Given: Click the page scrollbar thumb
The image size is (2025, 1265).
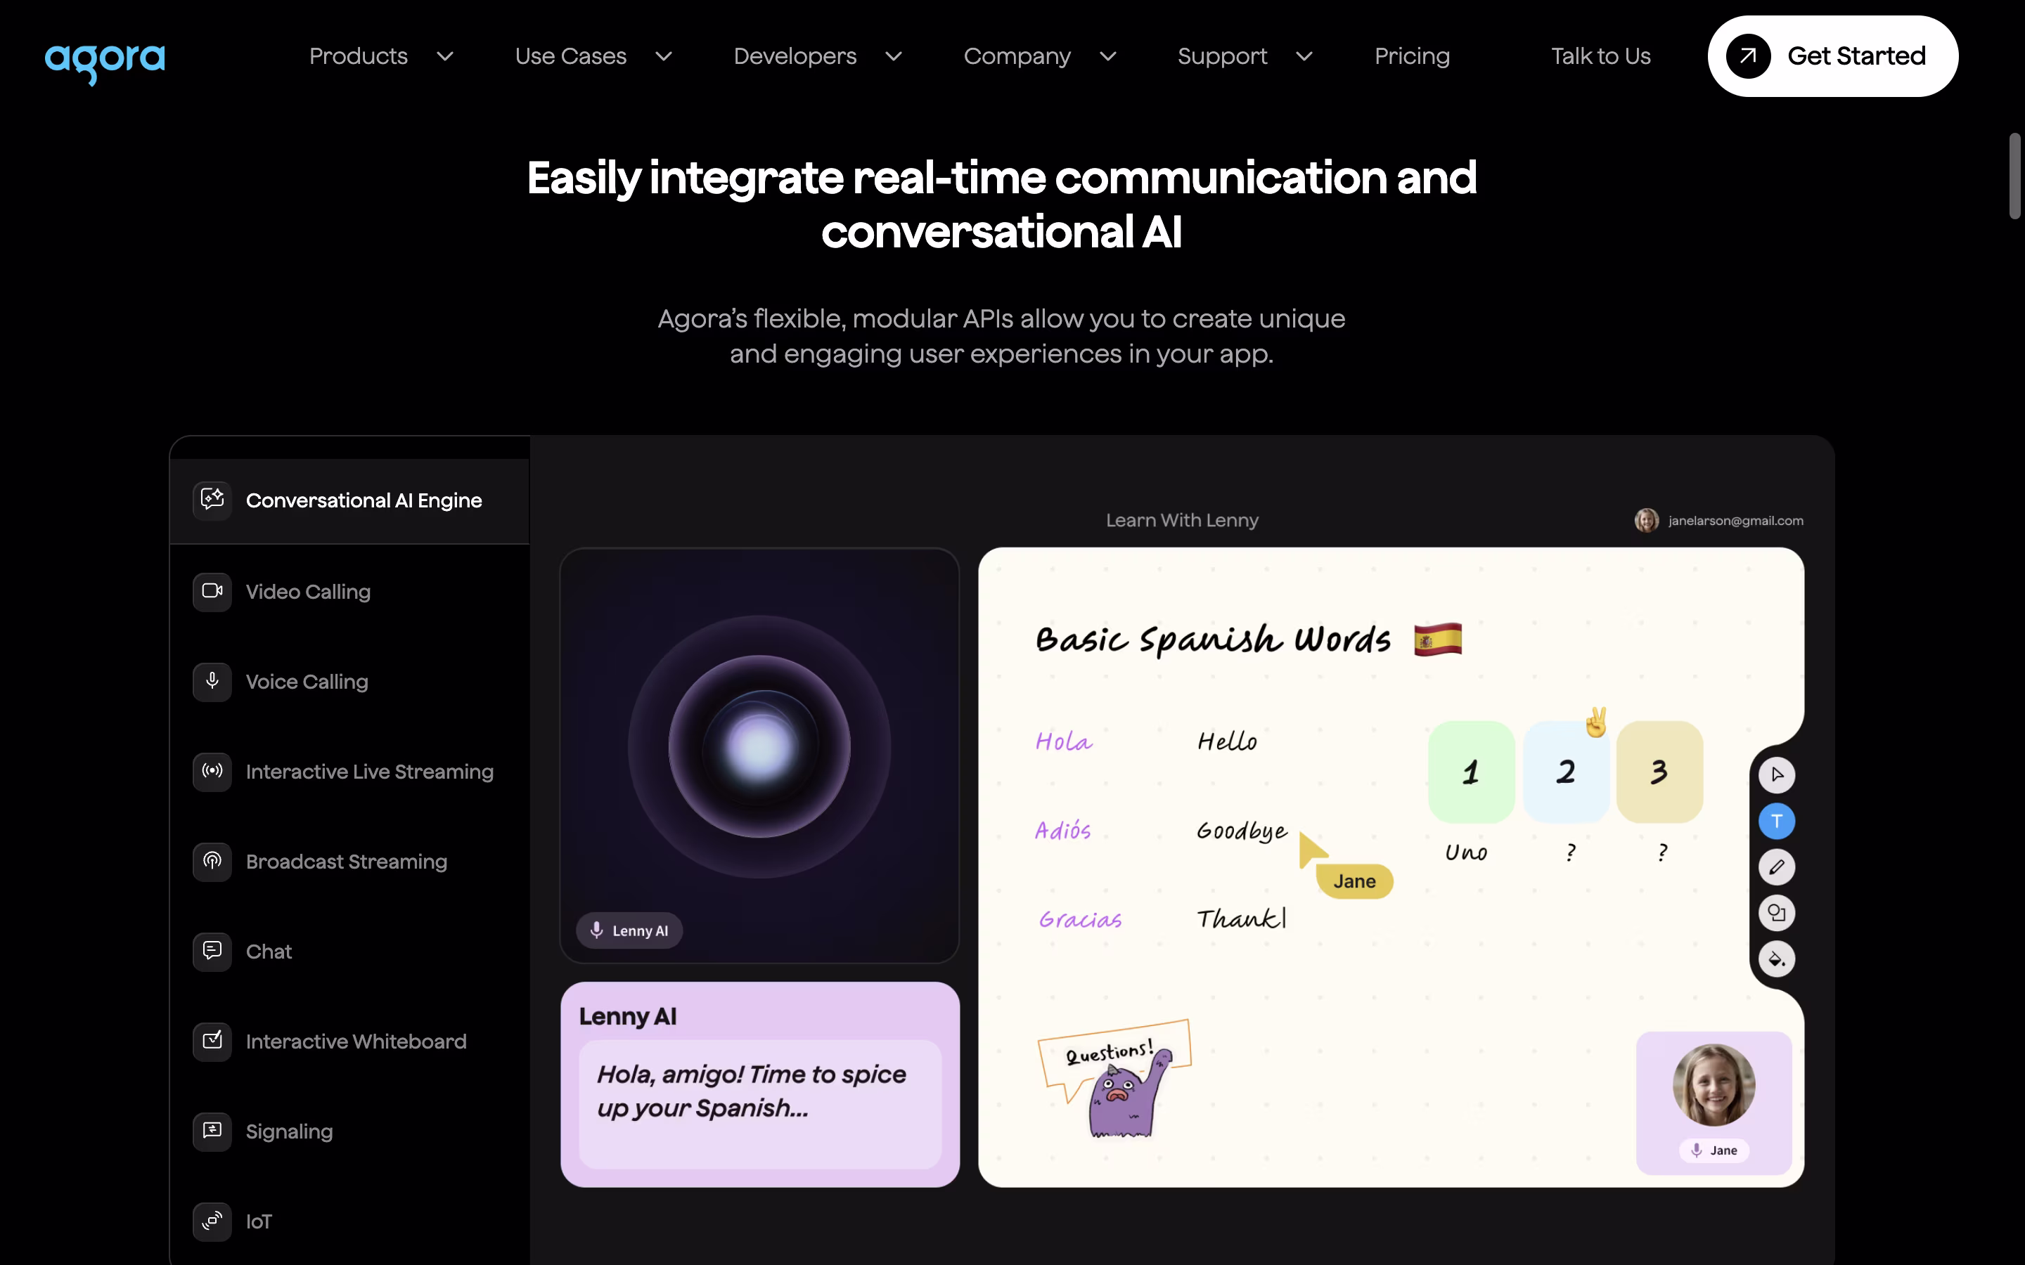Looking at the screenshot, I should click(2014, 176).
